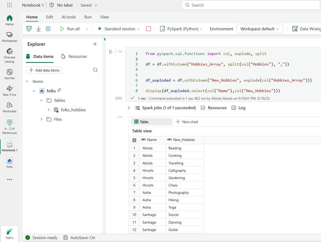Image resolution: width=321 pixels, height=242 pixels.
Task: Run the code cell
Action: [x=111, y=52]
